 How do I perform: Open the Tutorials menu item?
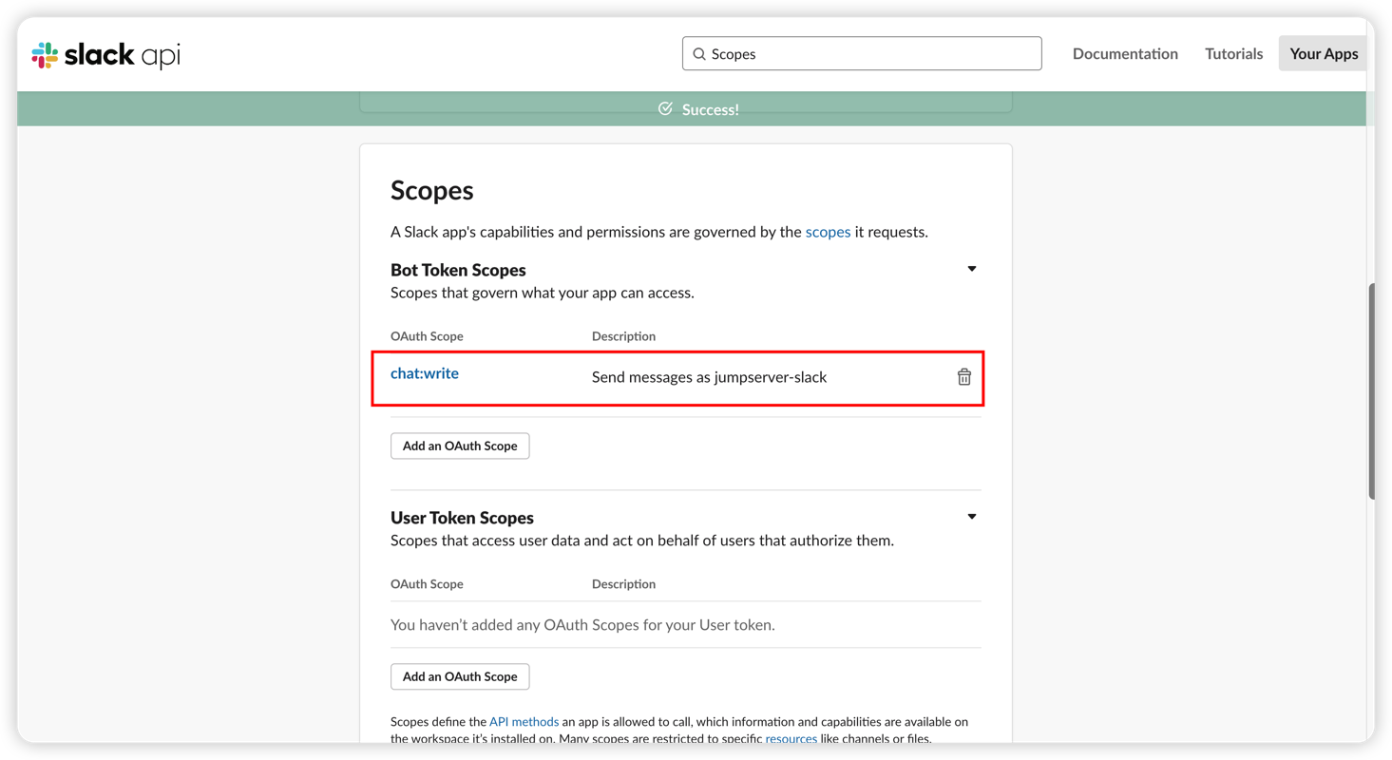coord(1233,54)
